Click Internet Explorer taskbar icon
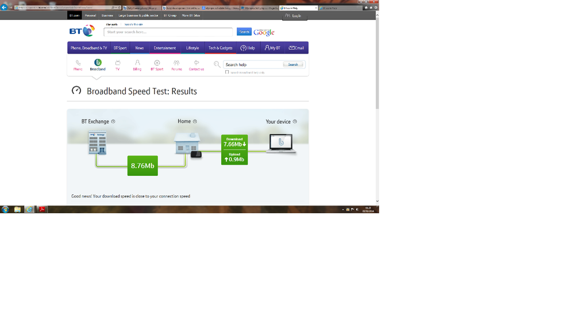 (29, 209)
